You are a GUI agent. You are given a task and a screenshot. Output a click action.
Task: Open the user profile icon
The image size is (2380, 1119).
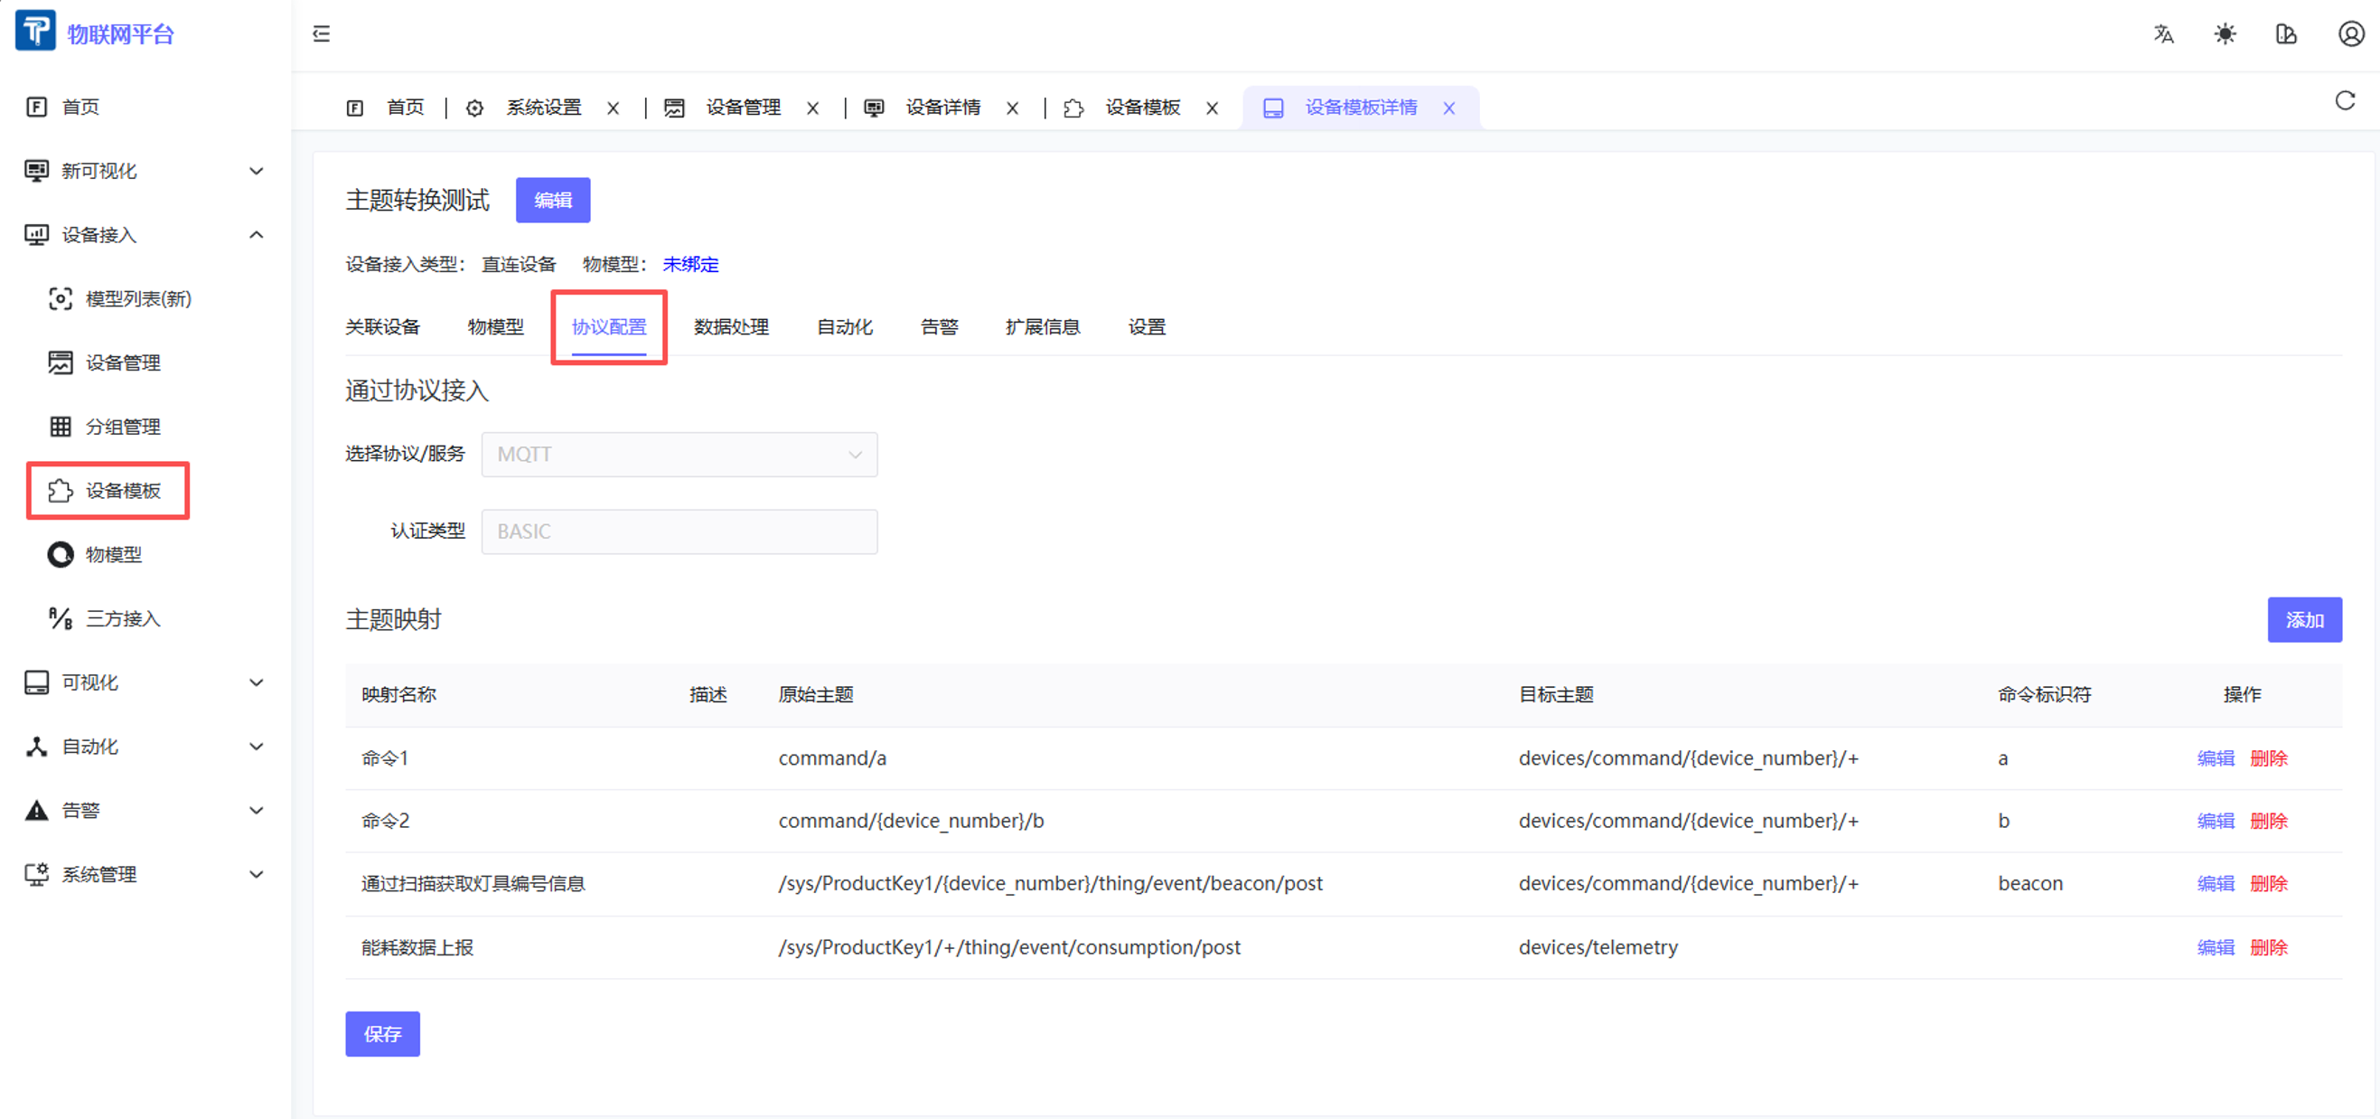[2350, 34]
